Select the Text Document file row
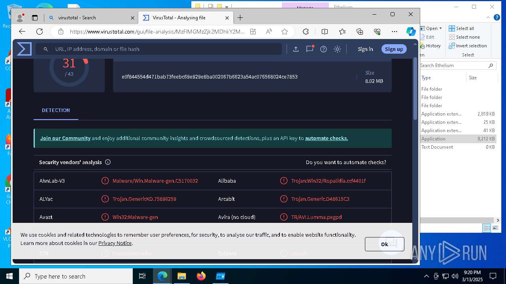 pyautogui.click(x=458, y=147)
